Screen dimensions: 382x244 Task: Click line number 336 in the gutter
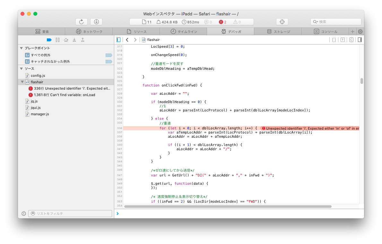coord(119,128)
